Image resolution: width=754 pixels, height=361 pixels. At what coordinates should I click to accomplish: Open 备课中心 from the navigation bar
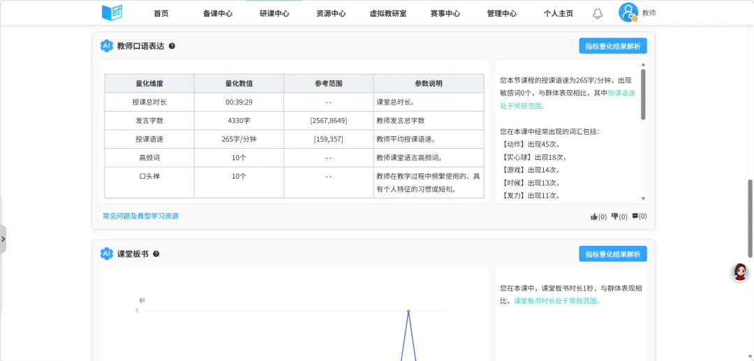[217, 13]
